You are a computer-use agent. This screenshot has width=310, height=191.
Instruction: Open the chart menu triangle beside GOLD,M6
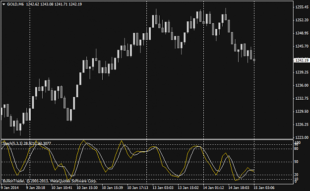[3, 4]
